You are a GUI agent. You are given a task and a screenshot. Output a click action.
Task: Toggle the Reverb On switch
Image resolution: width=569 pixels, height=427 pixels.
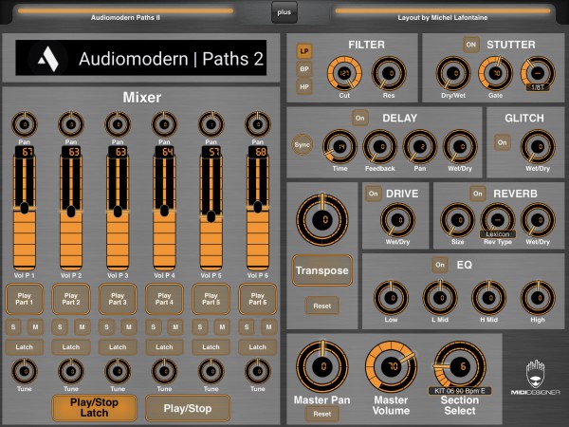point(478,194)
